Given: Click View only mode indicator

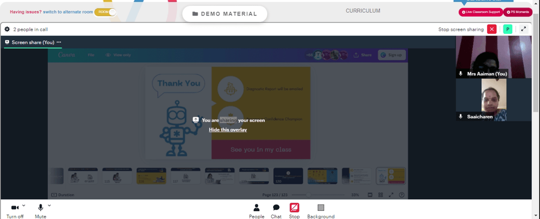Looking at the screenshot, I should [118, 55].
